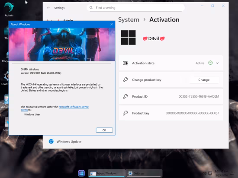Click the Change product key key icon
Image resolution: width=238 pixels, height=178 pixels.
[x=125, y=79]
